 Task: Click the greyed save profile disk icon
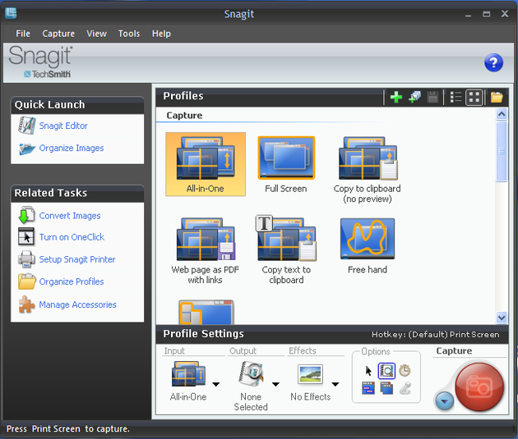[x=432, y=97]
